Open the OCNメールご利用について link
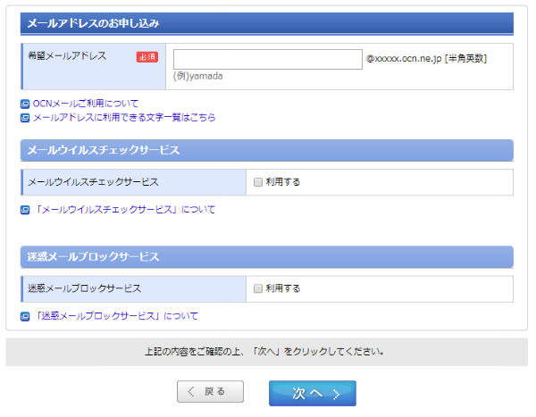The height and width of the screenshot is (417, 536). 86,104
